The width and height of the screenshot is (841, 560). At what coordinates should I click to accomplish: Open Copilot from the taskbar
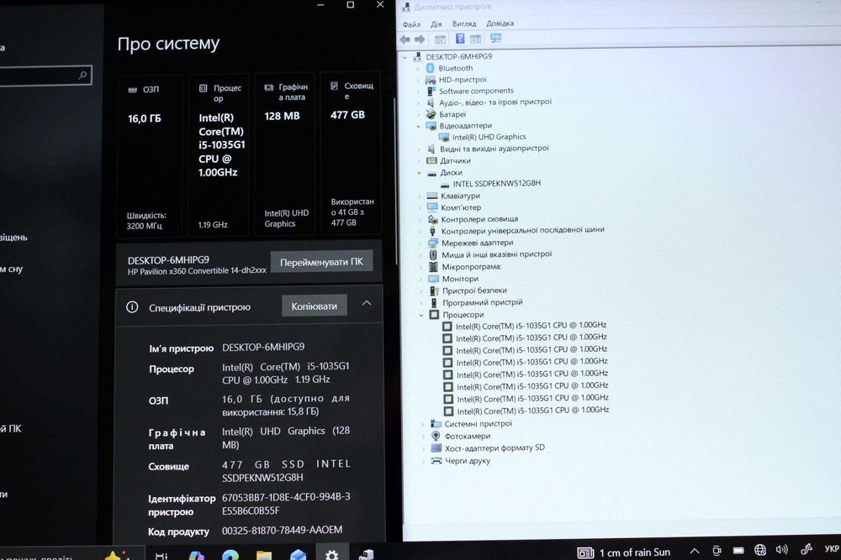(x=196, y=556)
